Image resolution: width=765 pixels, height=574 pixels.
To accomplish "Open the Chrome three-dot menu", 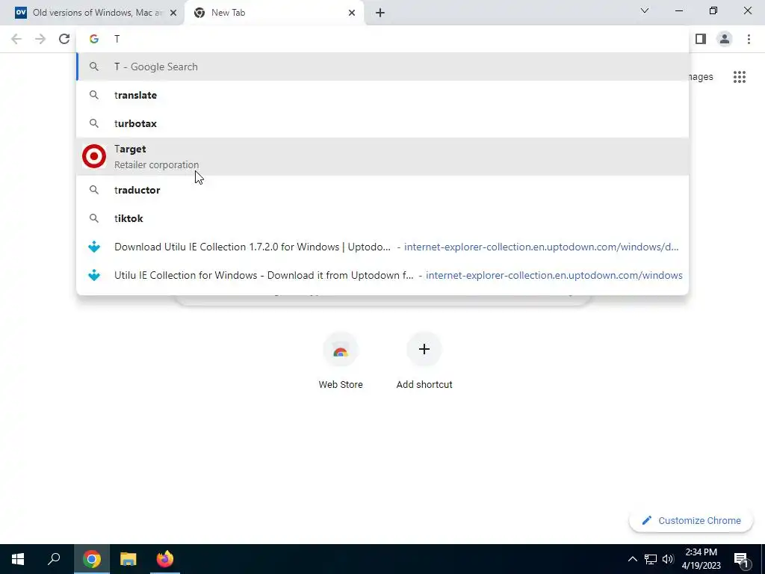I will pos(749,39).
